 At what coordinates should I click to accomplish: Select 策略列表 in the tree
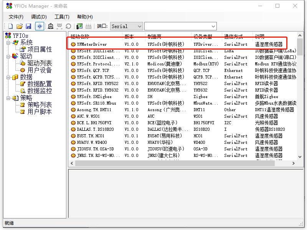click(40, 105)
